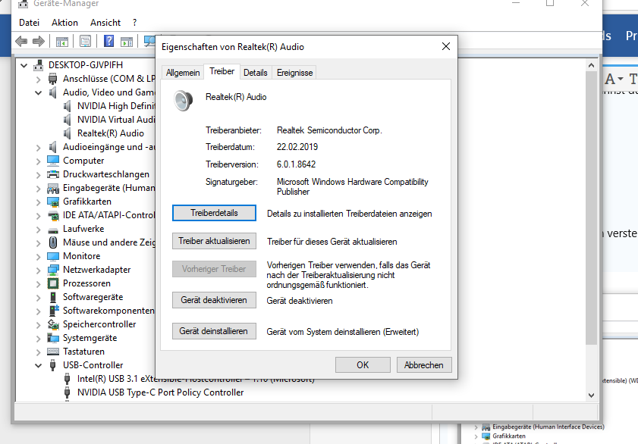Expand the Netzwerkadapter node chevron
The height and width of the screenshot is (444, 638).
(39, 270)
